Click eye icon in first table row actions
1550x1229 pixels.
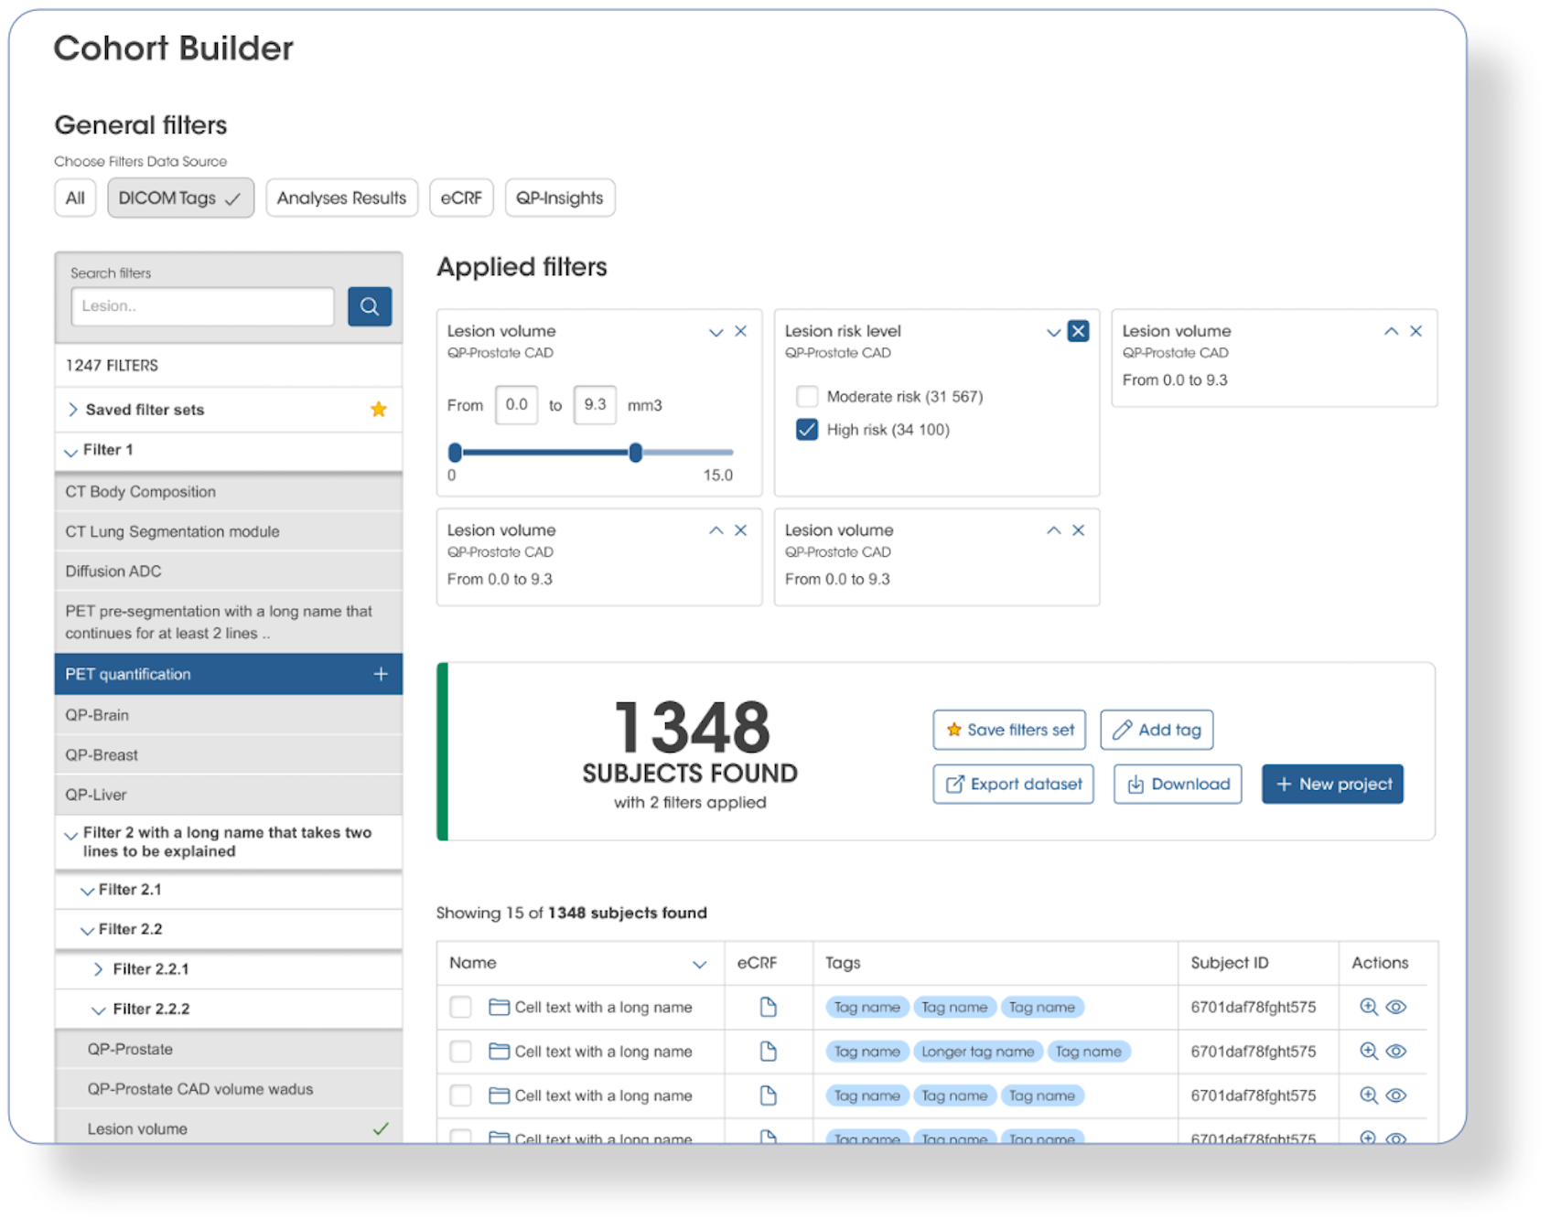tap(1395, 1007)
